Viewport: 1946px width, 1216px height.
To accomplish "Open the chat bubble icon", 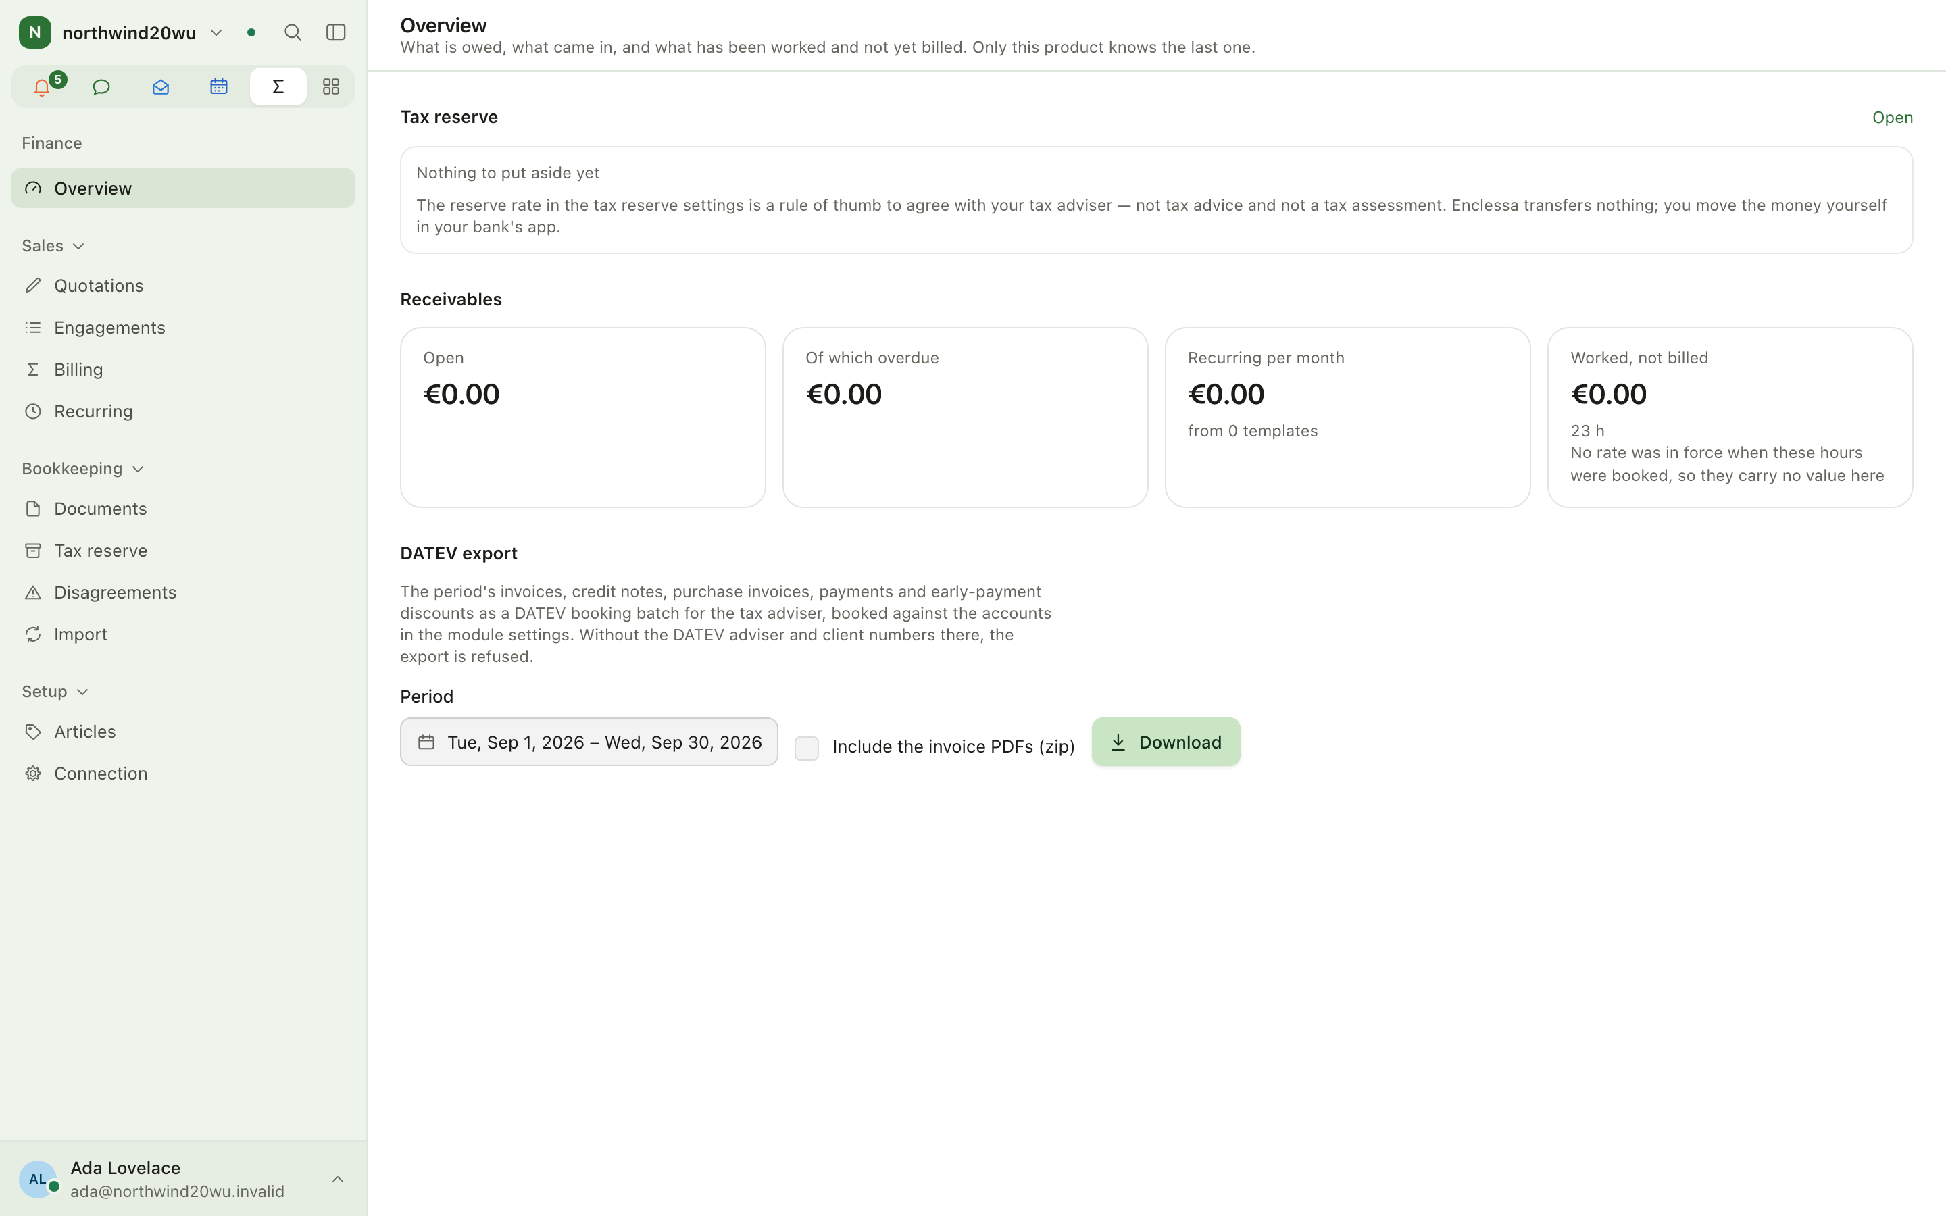I will 101,87.
